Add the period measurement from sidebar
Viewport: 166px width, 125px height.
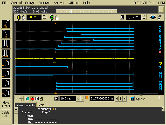(x=6, y=44)
